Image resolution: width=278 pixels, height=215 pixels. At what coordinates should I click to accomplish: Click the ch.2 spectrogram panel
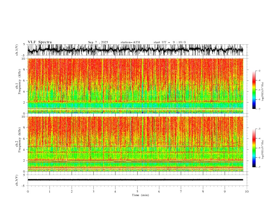pyautogui.click(x=135, y=144)
